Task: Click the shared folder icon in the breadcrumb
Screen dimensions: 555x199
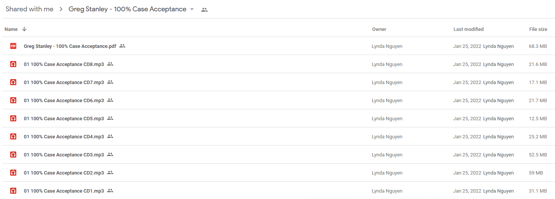Action: 204,10
